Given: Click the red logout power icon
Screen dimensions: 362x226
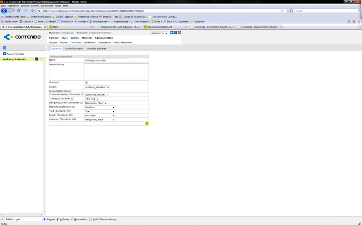Looking at the screenshot, I should point(180,33).
